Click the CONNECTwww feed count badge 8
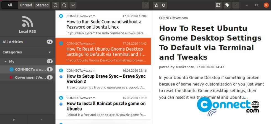The image size is (271, 124). pyautogui.click(x=49, y=69)
